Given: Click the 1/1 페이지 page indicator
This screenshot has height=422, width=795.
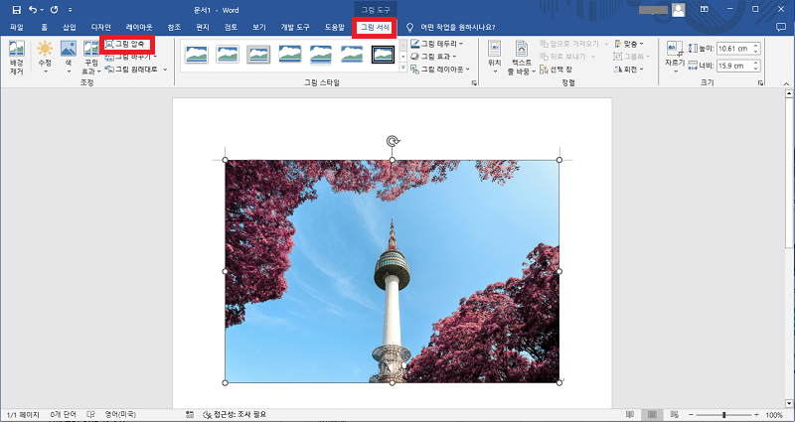Looking at the screenshot, I should tap(23, 415).
